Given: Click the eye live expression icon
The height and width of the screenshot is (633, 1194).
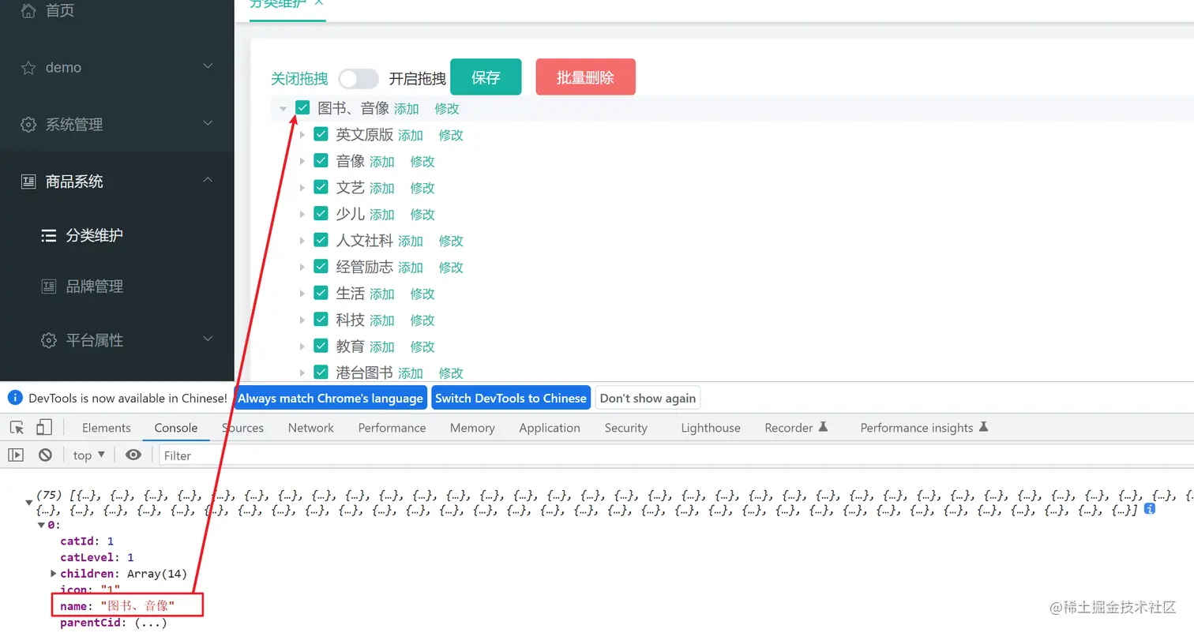Looking at the screenshot, I should pos(133,455).
